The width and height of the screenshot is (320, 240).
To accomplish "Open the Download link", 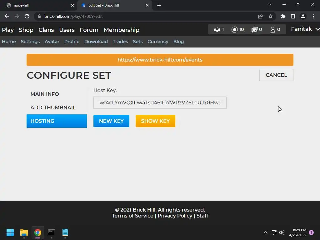I will [x=96, y=42].
